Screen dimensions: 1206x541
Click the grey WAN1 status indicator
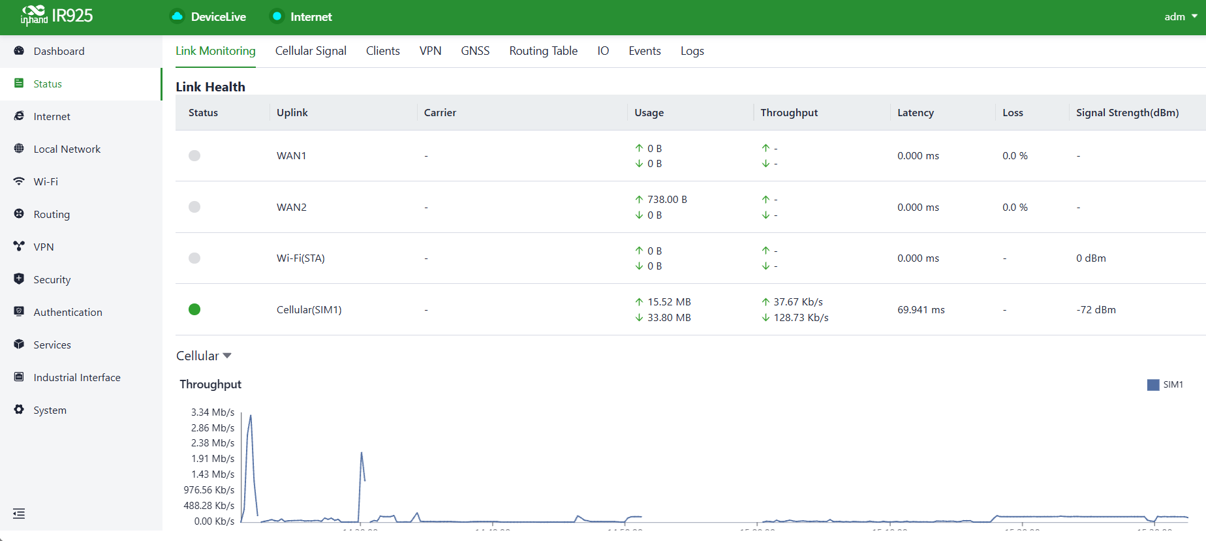(194, 155)
